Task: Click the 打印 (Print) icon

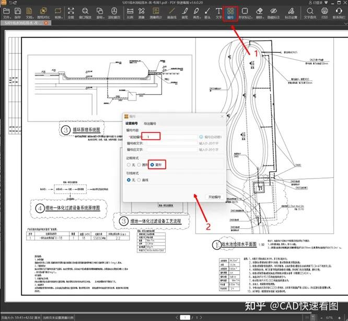Action: tap(324, 13)
